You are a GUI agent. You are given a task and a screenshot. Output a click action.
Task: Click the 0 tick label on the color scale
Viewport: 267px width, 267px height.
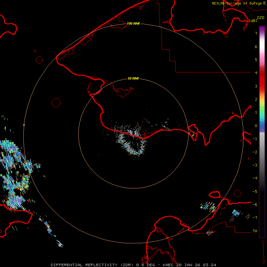click(256, 126)
